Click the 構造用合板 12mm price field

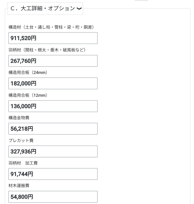pyautogui.click(x=53, y=106)
